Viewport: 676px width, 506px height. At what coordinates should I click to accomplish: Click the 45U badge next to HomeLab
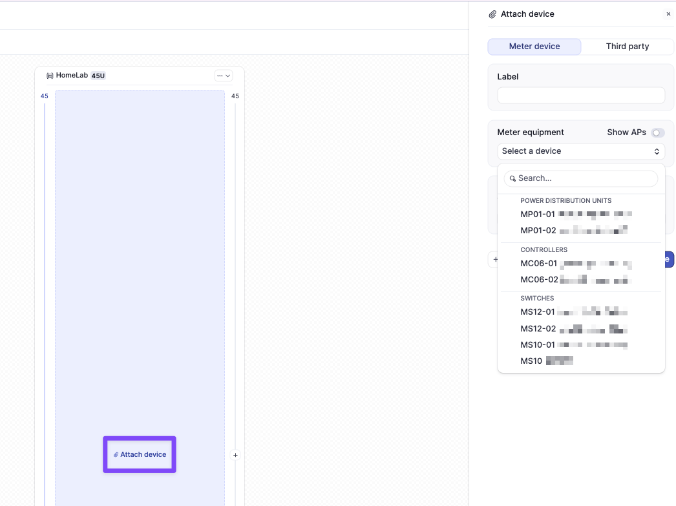pos(98,76)
